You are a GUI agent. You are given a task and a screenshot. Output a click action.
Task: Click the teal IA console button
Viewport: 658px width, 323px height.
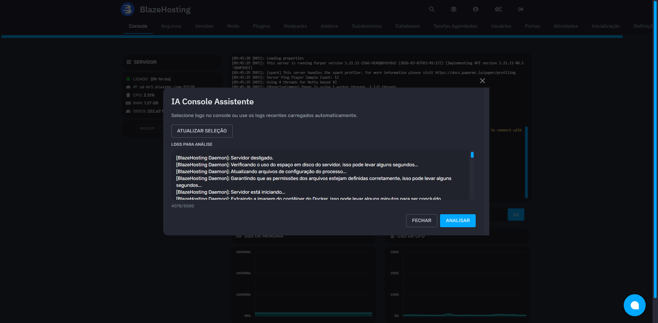516,214
